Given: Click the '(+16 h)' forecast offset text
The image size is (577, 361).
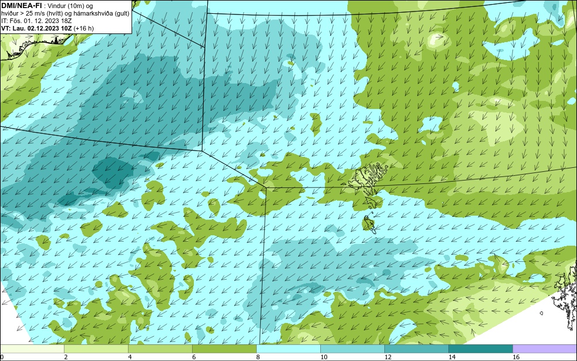Looking at the screenshot, I should 84,28.
